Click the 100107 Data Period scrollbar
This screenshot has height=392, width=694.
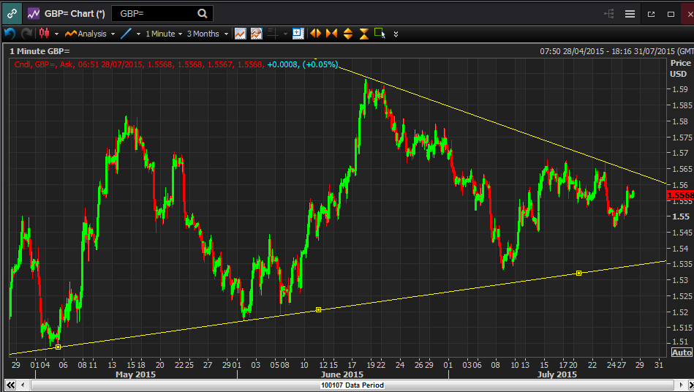352,385
